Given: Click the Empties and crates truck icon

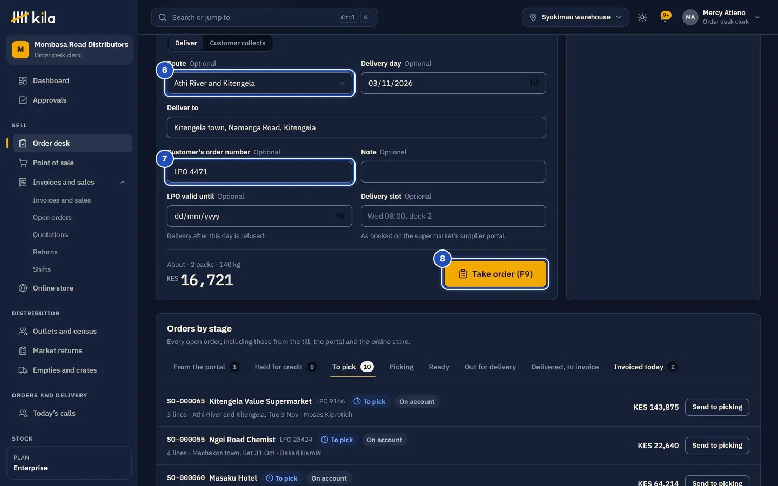Looking at the screenshot, I should [23, 370].
